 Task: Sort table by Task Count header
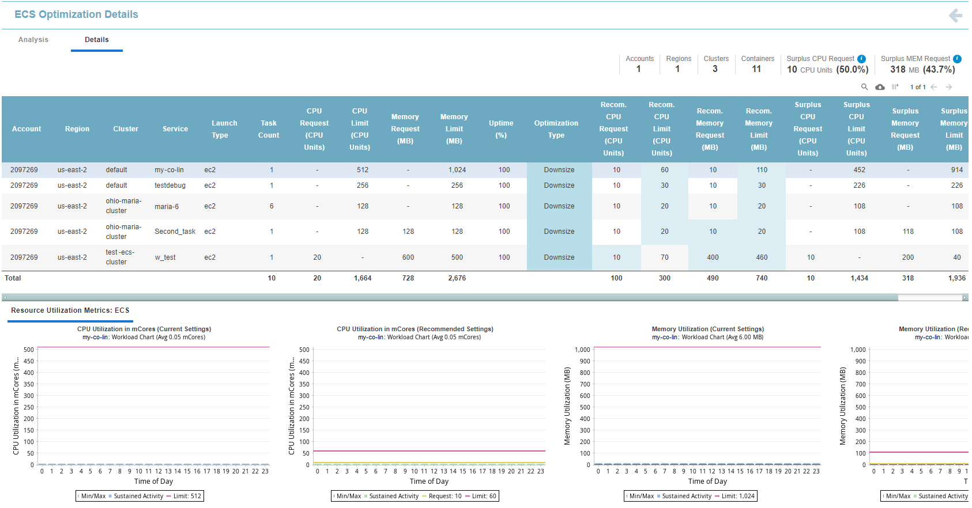(269, 129)
